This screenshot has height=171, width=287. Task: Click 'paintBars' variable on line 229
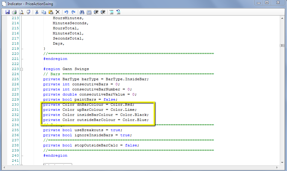pyautogui.click(x=85, y=99)
